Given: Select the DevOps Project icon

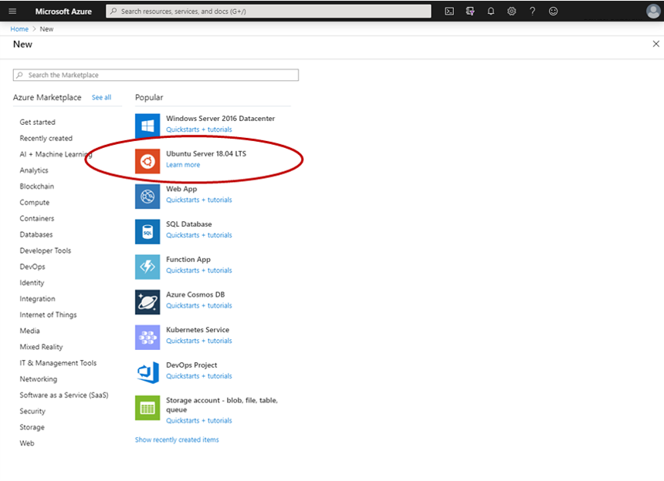Looking at the screenshot, I should pos(147,372).
